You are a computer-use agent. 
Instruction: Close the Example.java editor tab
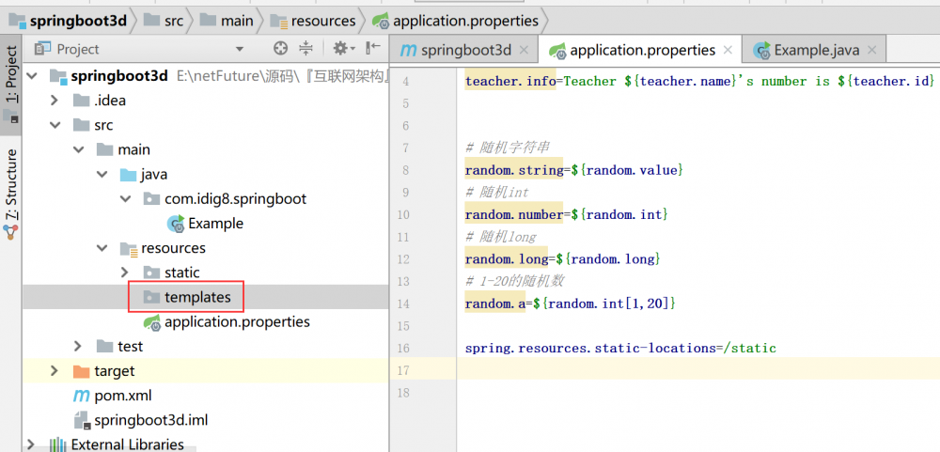[871, 51]
